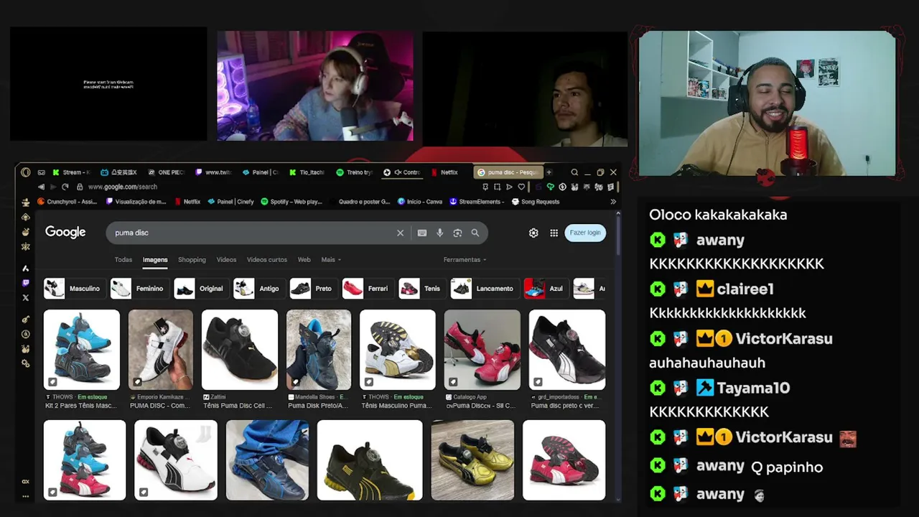The width and height of the screenshot is (919, 517).
Task: Apply the Original filter chip
Action: point(200,289)
